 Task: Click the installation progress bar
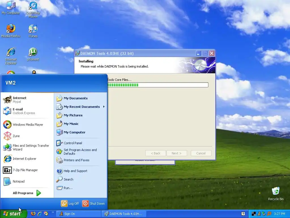click(158, 85)
